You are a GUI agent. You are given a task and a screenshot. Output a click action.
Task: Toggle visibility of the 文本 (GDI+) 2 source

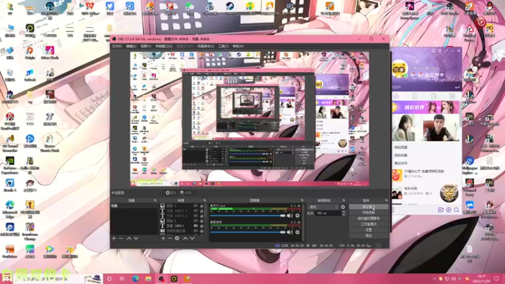196,216
